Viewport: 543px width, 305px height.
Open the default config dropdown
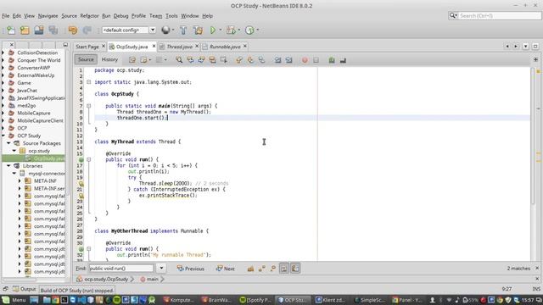[x=153, y=30]
